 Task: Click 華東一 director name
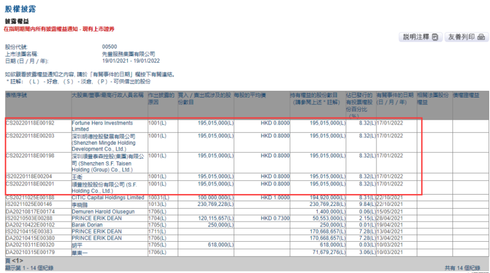79,253
